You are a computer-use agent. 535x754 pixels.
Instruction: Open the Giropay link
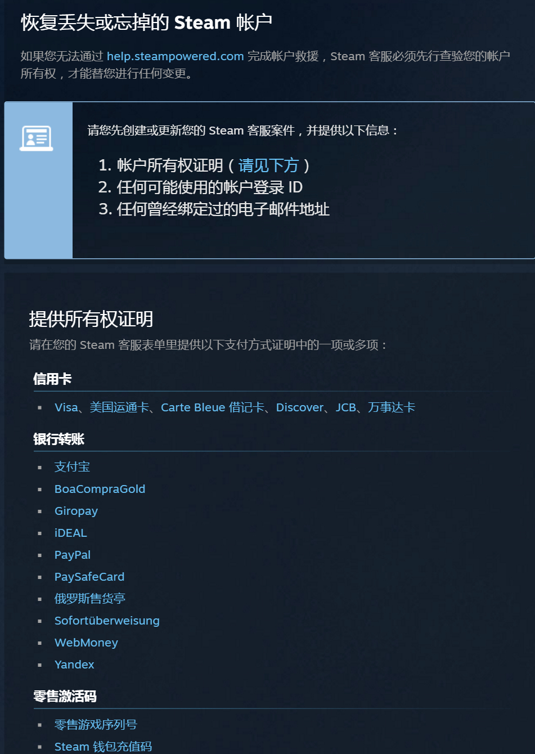(x=76, y=511)
